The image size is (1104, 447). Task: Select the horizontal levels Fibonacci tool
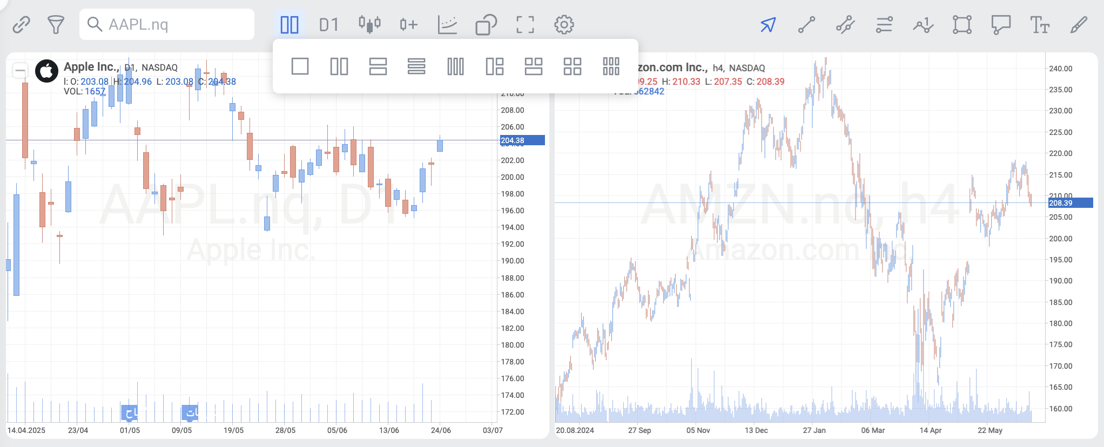[885, 25]
